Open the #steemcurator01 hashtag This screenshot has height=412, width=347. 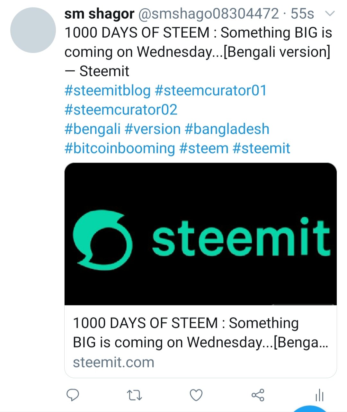tap(211, 91)
